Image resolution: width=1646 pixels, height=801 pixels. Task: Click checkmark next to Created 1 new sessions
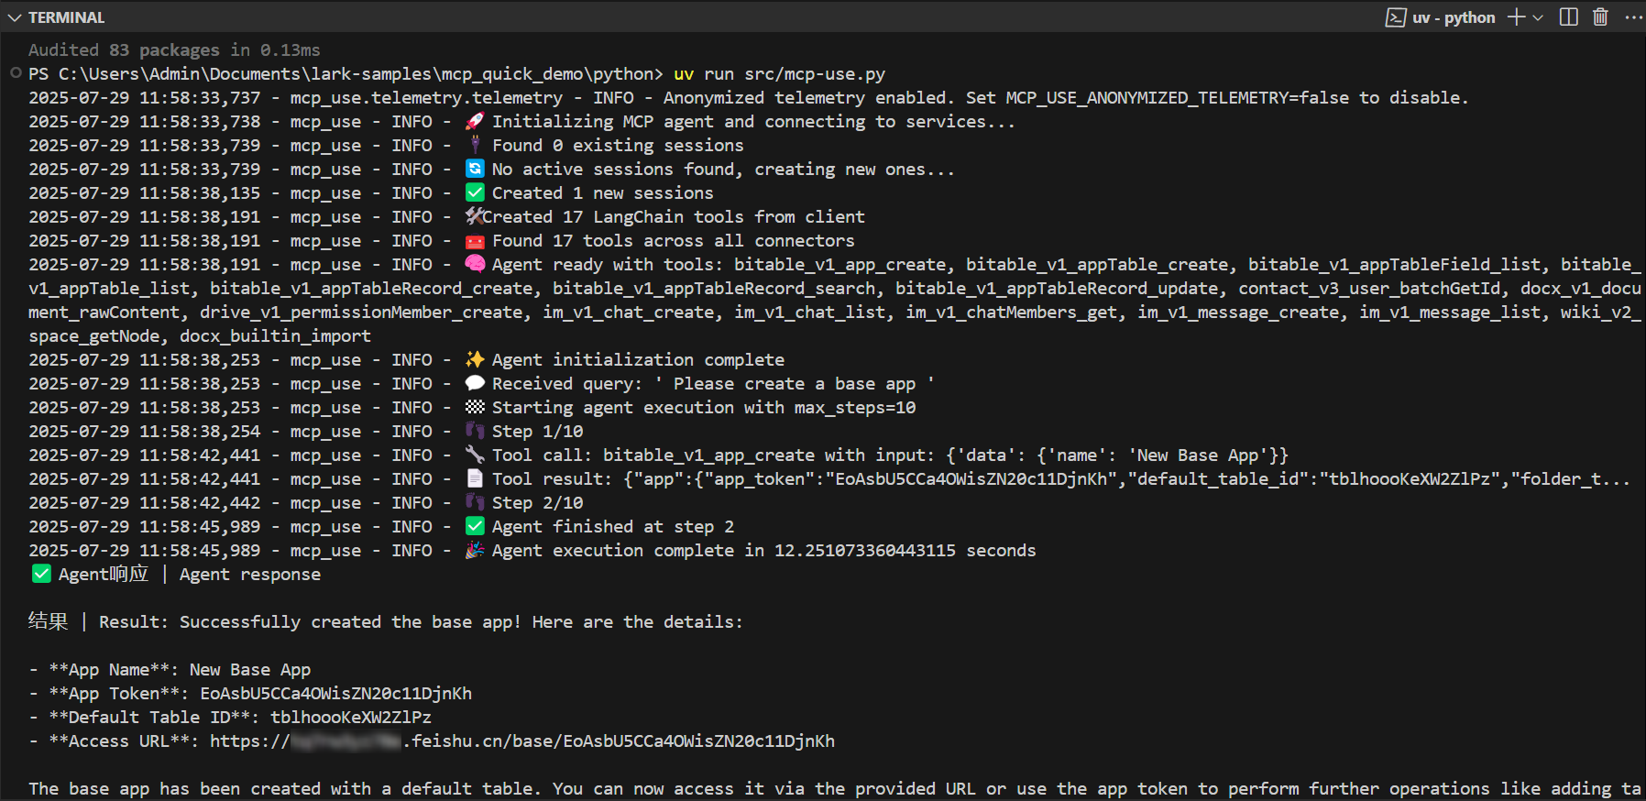[475, 192]
